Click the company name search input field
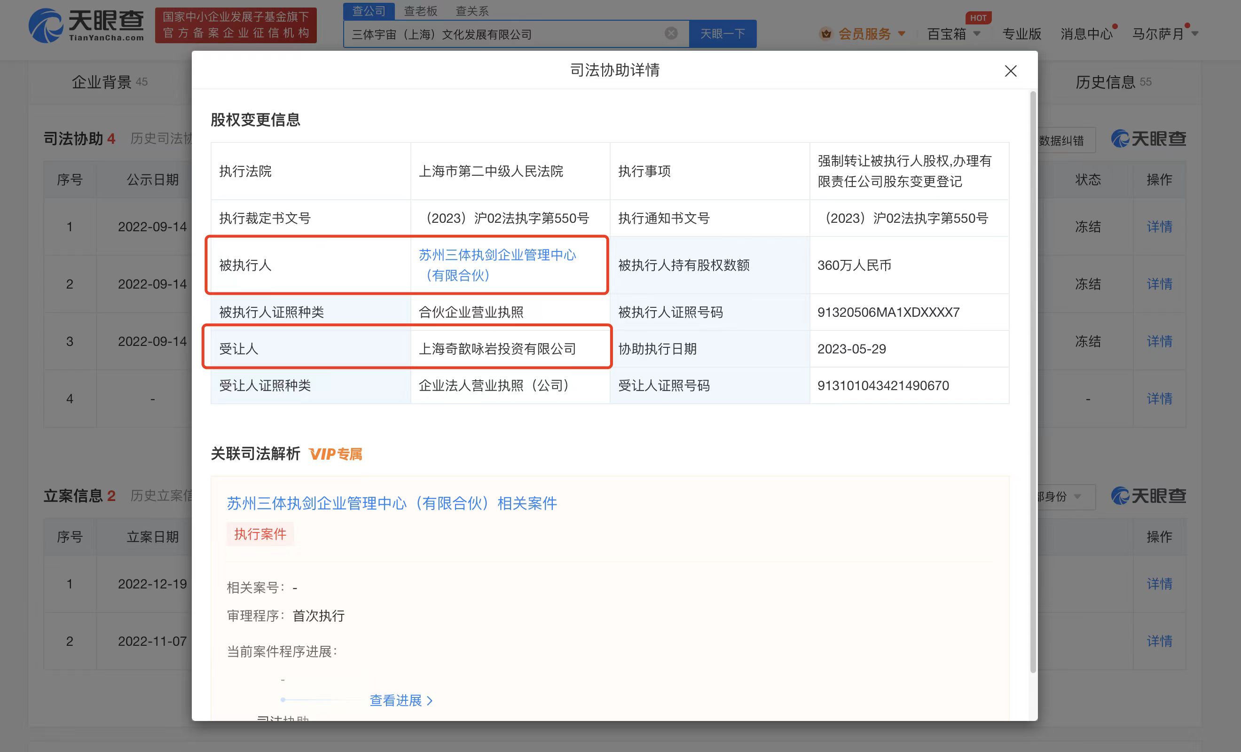 503,34
